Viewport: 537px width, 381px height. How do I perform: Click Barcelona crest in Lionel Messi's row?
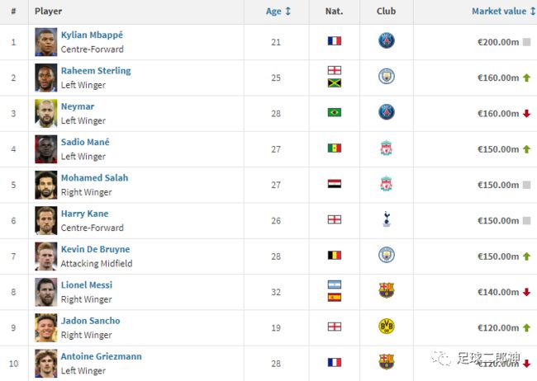click(387, 291)
